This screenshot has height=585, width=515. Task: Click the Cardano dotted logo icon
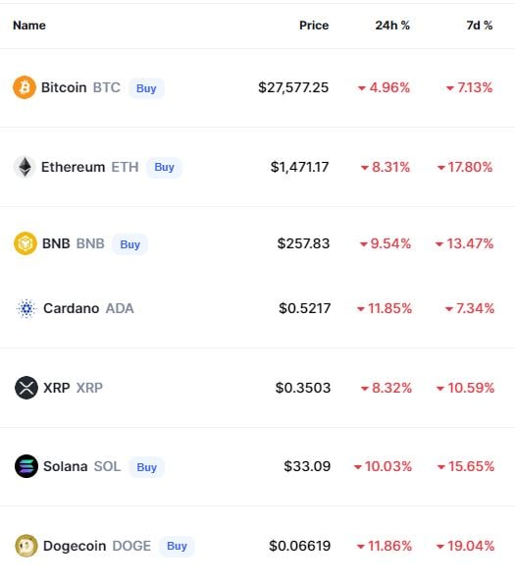click(26, 308)
